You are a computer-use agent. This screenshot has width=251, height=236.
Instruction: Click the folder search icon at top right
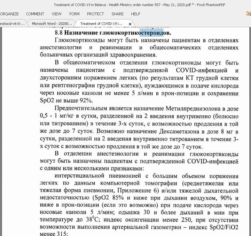point(248,14)
